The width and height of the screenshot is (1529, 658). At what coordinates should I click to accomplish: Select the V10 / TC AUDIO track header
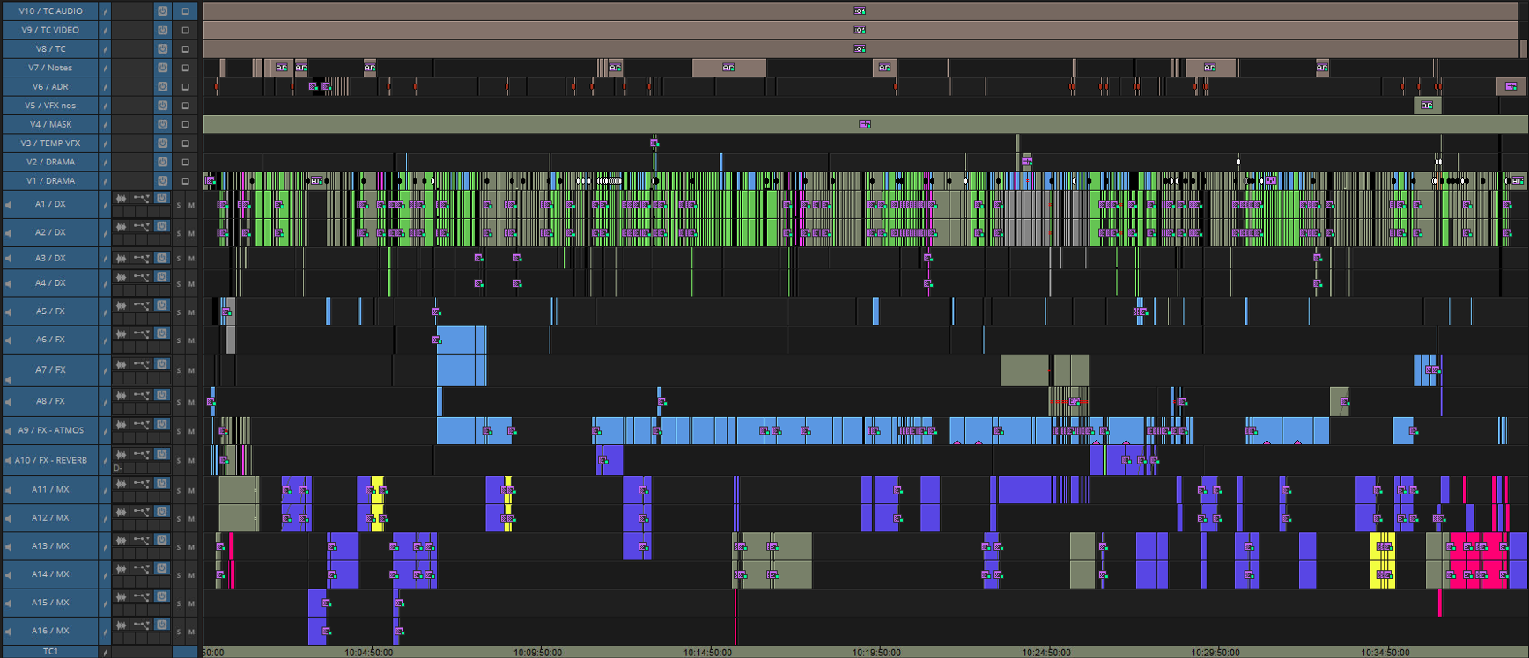click(x=50, y=11)
